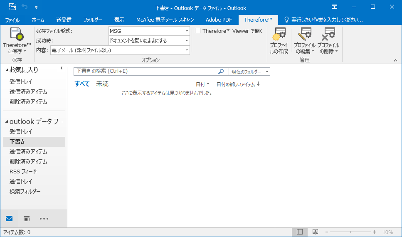Screen dimensions: 402x237
Task: Collapse the ribbon with the chevron
Action: click(396, 61)
